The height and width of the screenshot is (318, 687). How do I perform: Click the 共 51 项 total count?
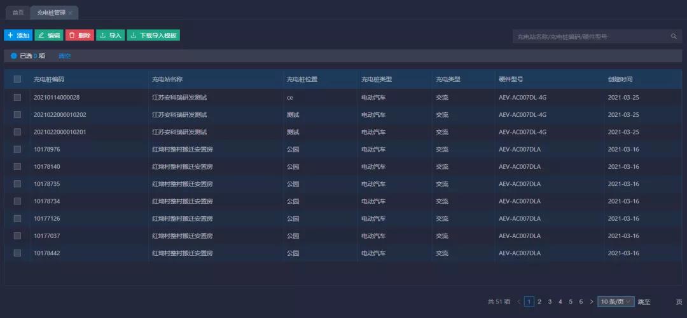[499, 302]
